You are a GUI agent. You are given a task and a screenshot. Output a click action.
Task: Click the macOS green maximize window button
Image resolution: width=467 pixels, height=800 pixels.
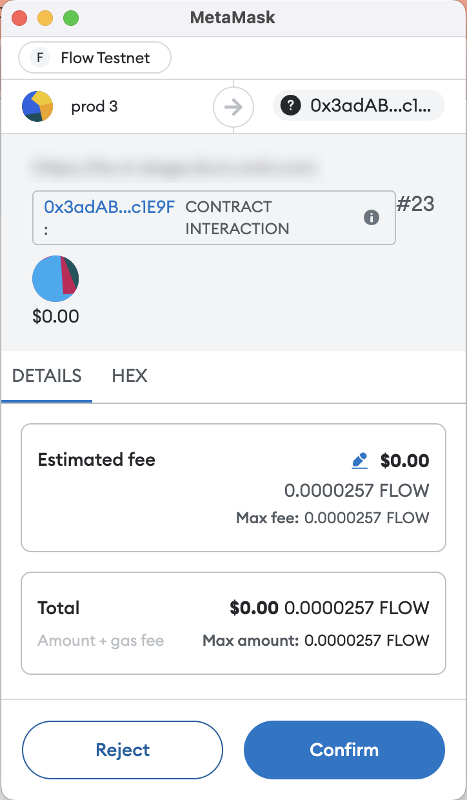[71, 18]
